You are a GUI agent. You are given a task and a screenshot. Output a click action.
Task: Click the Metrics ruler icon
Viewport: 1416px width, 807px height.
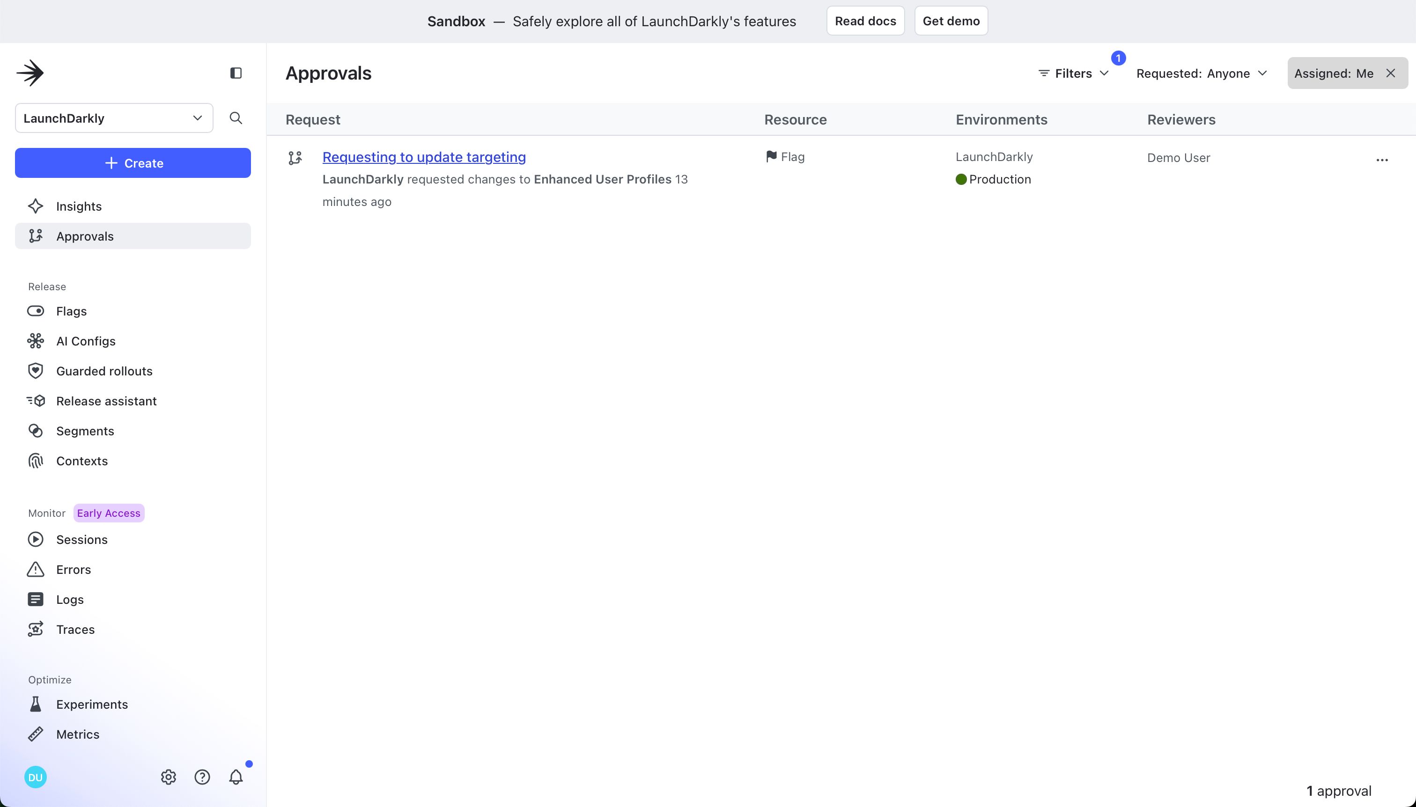[x=36, y=734]
